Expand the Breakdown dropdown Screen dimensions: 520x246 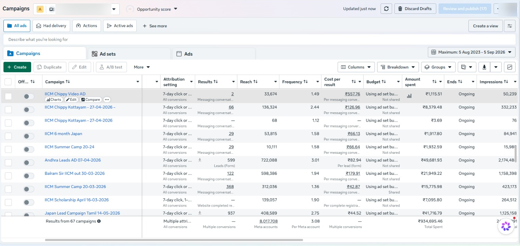click(398, 67)
